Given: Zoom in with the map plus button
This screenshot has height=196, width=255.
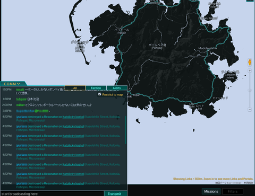Looking at the screenshot, I should (x=250, y=71).
